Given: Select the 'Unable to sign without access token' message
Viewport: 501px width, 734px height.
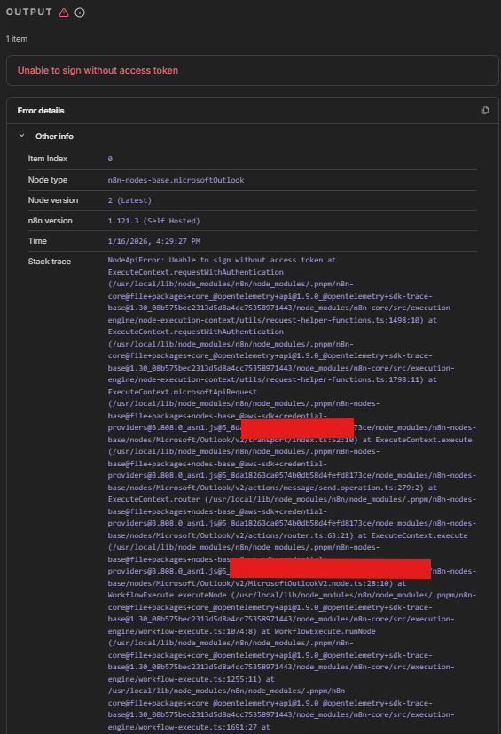Looking at the screenshot, I should (x=98, y=70).
